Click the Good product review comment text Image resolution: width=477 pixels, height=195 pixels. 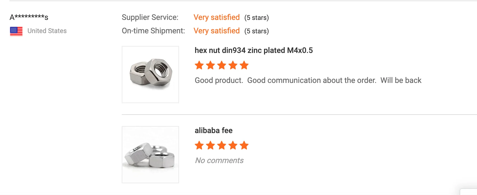pos(308,80)
